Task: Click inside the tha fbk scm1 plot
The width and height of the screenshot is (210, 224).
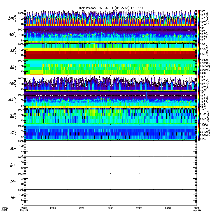Action: pos(110,67)
